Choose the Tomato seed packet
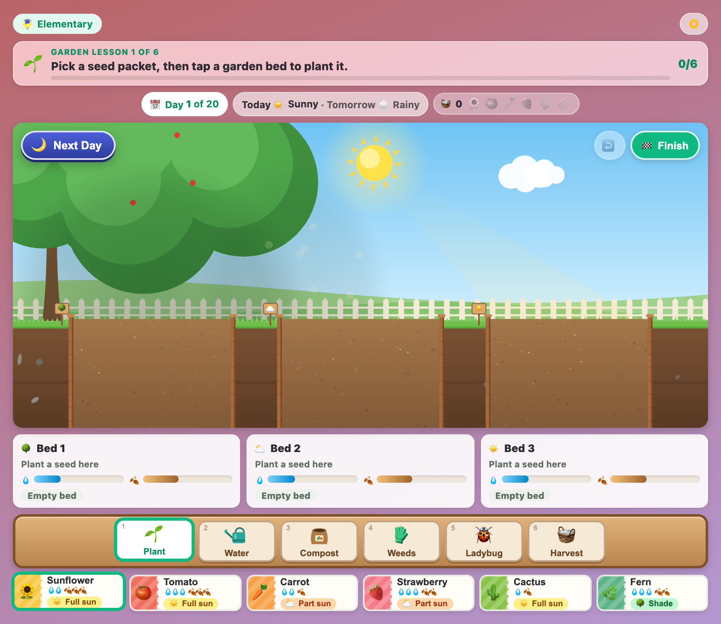Viewport: 721px width, 624px height. (186, 593)
